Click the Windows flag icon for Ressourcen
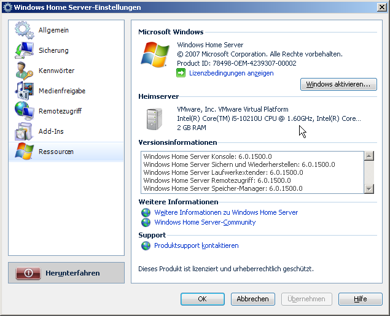This screenshot has width=390, height=316. coord(24,152)
